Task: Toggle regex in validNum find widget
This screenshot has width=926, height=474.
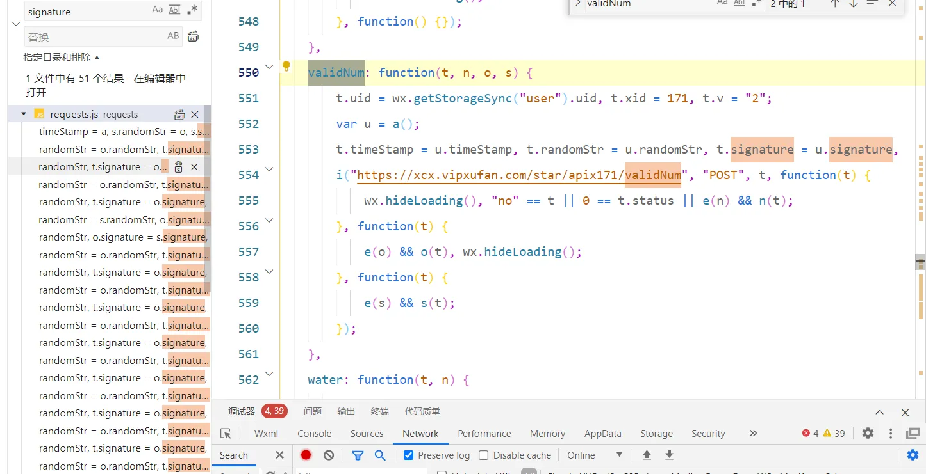Action: tap(756, 3)
